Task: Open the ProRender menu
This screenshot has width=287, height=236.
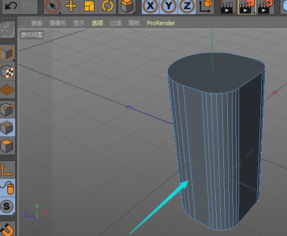Action: [161, 23]
